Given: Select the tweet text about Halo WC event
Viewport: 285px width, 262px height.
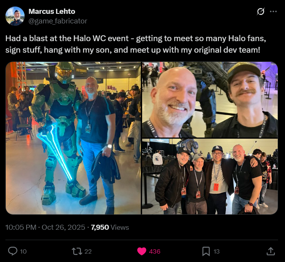Looking at the screenshot, I should tap(136, 44).
